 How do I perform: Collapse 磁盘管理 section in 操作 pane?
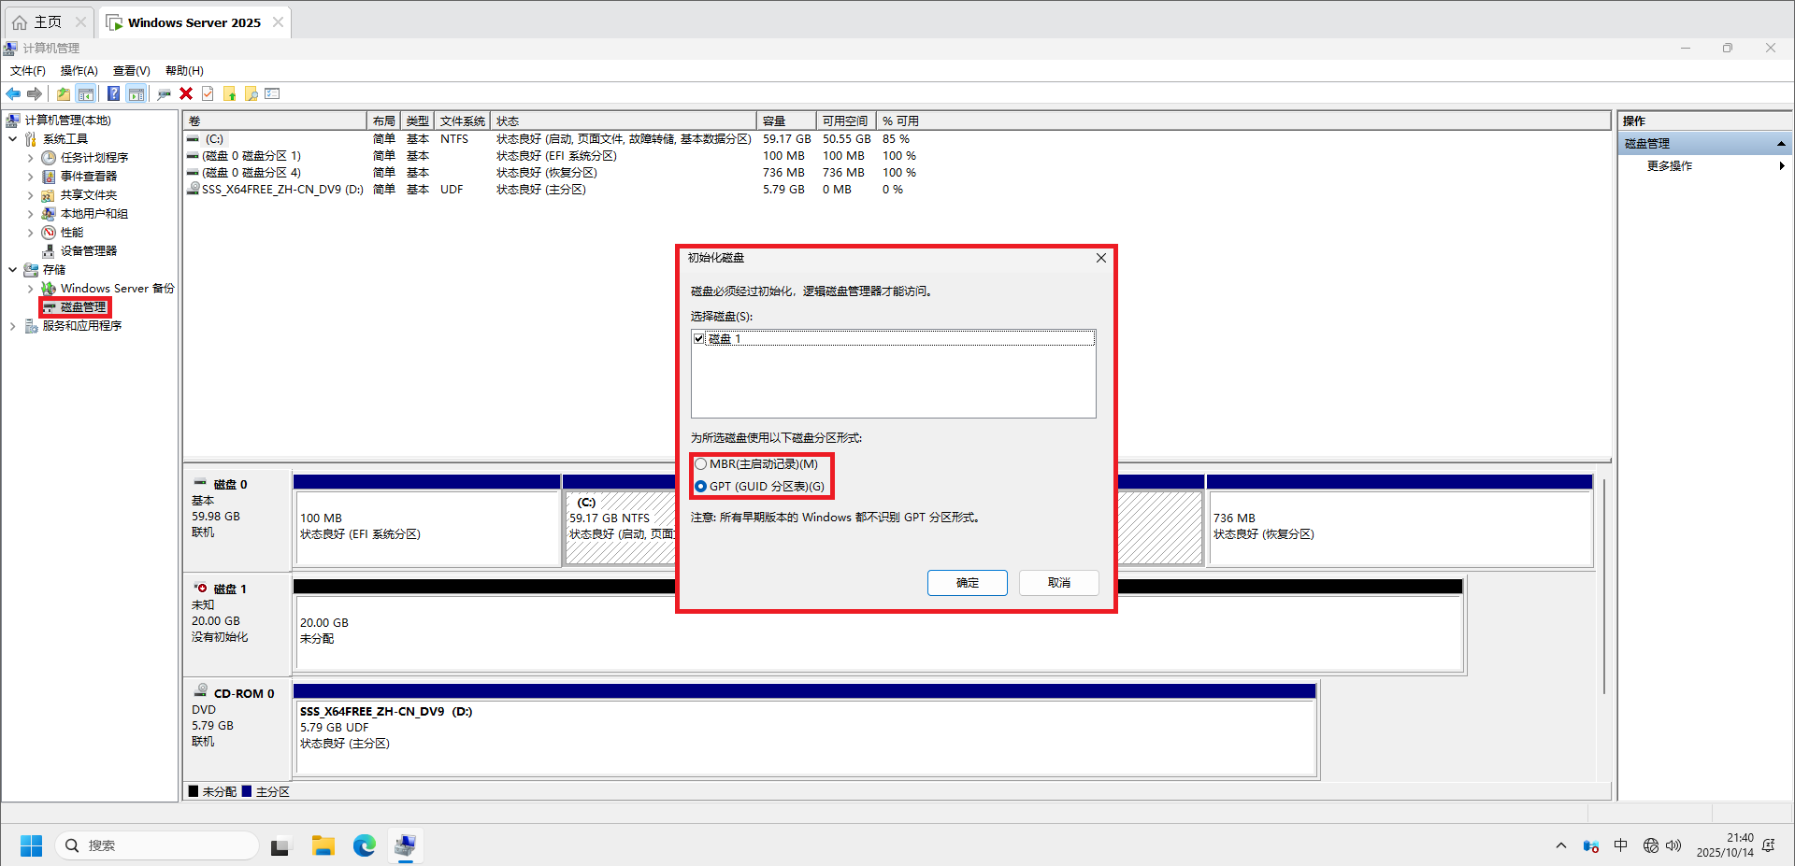tap(1781, 144)
